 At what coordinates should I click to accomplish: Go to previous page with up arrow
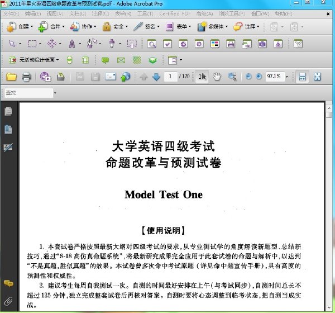[x=144, y=77]
